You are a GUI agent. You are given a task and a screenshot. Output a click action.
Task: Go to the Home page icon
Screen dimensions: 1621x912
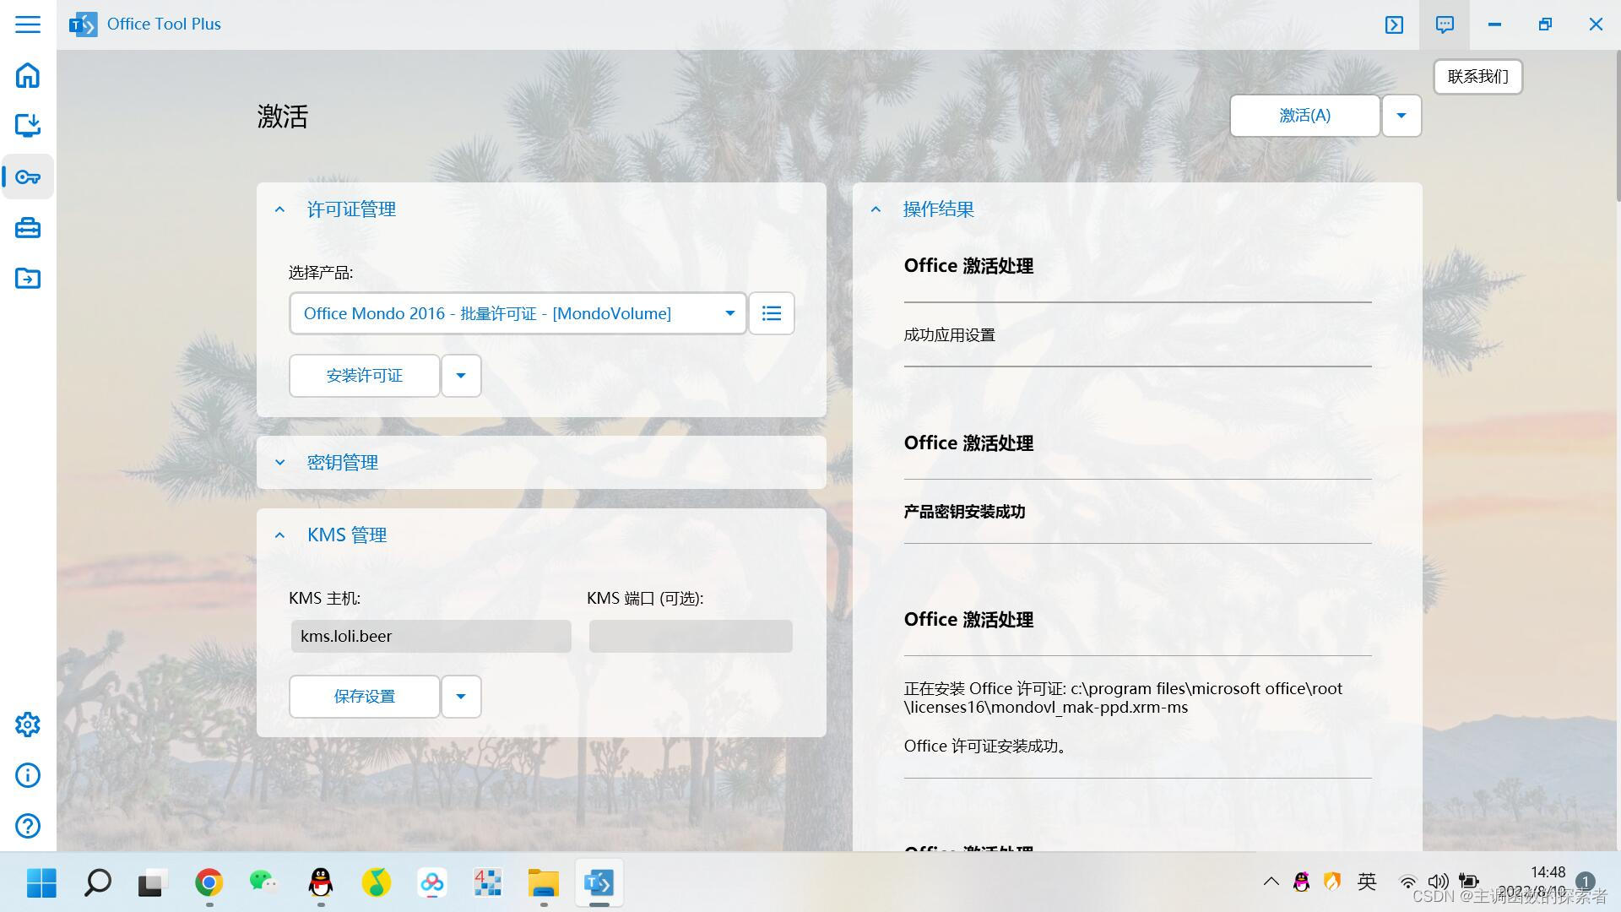coord(28,75)
